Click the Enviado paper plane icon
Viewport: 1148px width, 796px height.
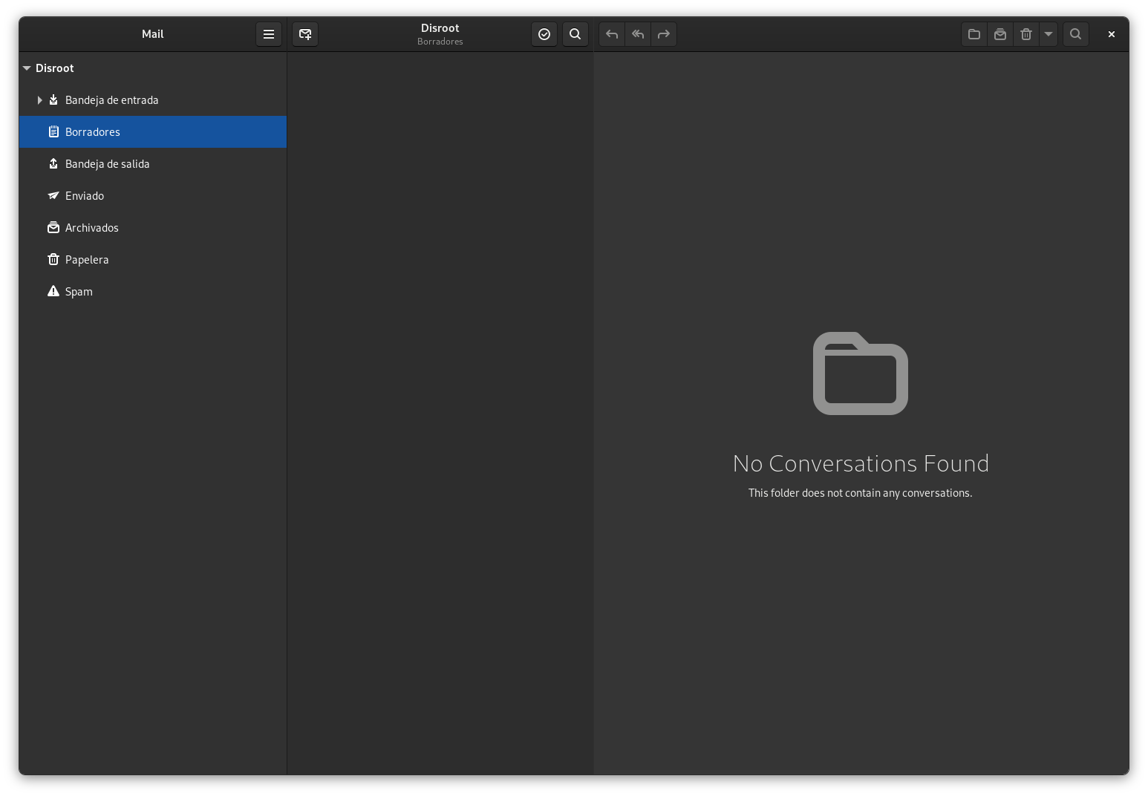tap(53, 195)
